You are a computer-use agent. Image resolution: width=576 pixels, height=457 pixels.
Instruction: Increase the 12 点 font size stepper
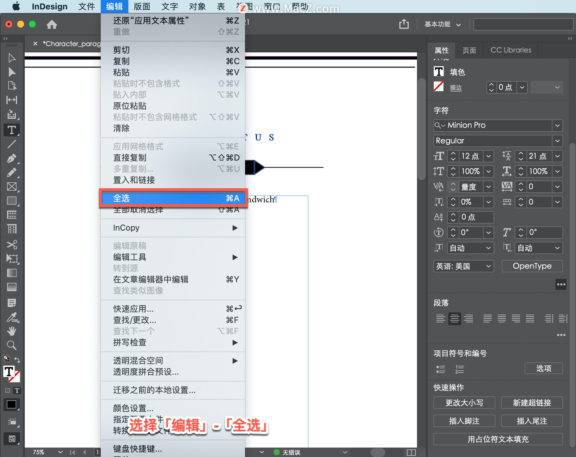(453, 153)
